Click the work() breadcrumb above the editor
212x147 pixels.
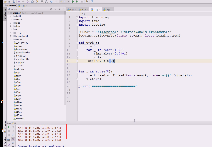point(82,14)
